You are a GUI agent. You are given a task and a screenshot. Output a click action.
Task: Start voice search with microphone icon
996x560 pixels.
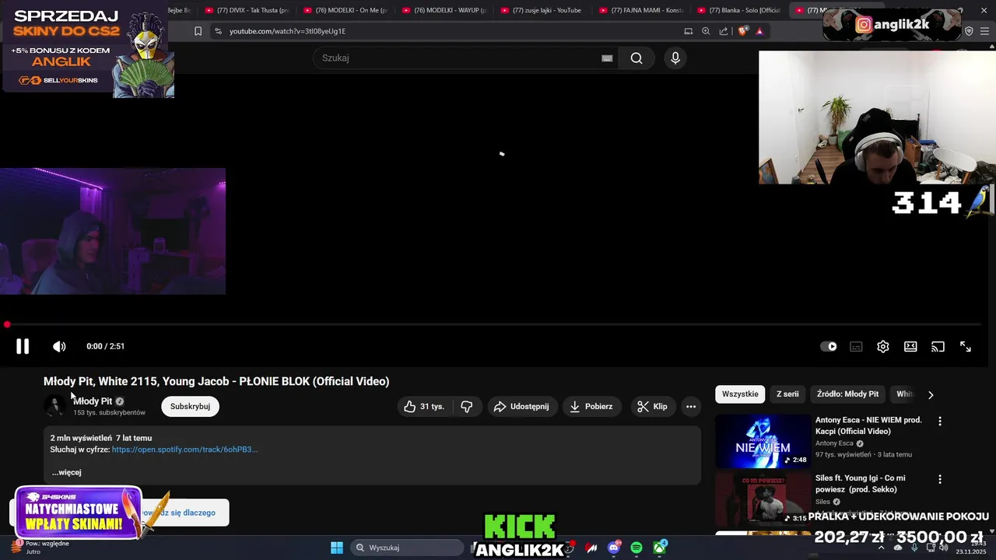click(675, 58)
